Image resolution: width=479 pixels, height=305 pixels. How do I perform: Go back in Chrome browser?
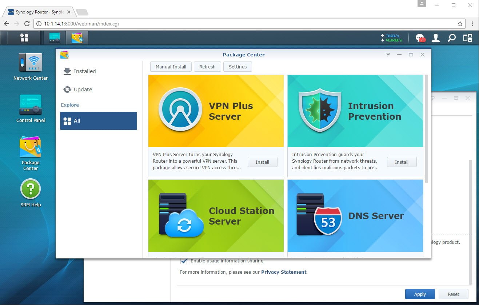(x=7, y=24)
